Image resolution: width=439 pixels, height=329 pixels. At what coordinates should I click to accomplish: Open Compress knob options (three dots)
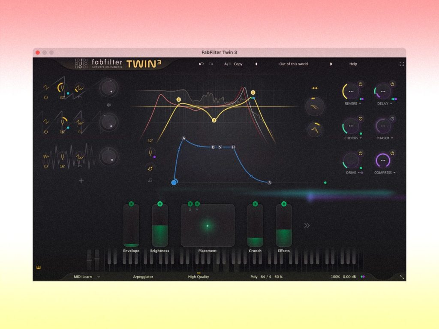tap(383, 161)
